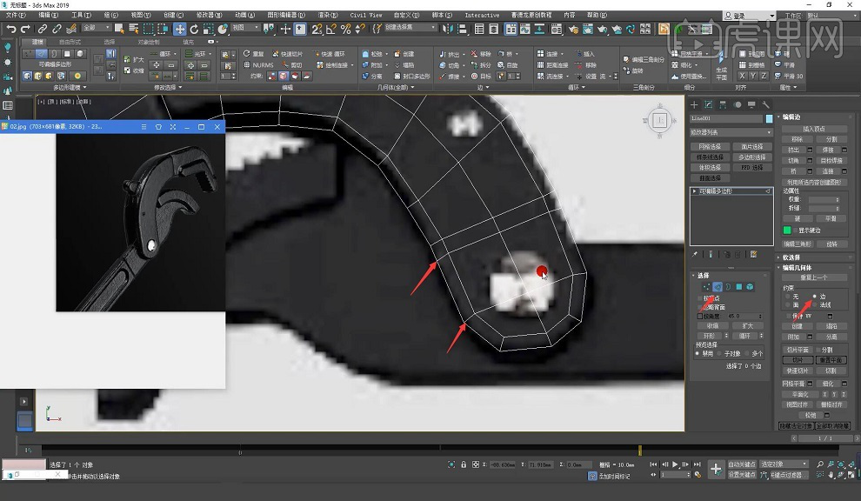Open the Utilities wrench tab icon
The width and height of the screenshot is (861, 501).
765,104
